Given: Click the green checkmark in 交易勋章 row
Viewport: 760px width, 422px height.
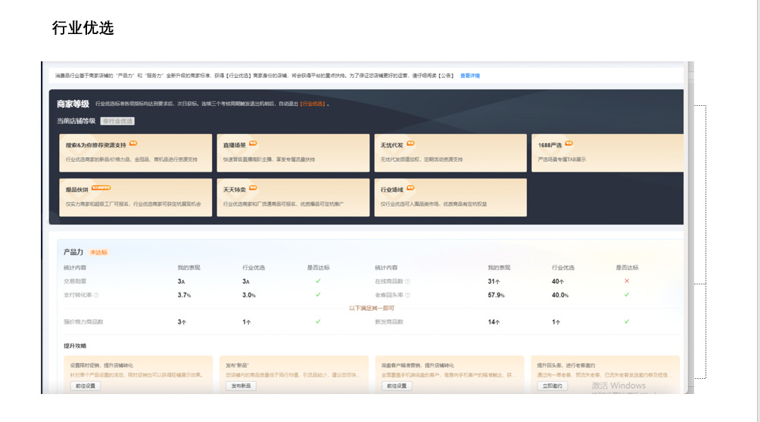Looking at the screenshot, I should click(318, 281).
